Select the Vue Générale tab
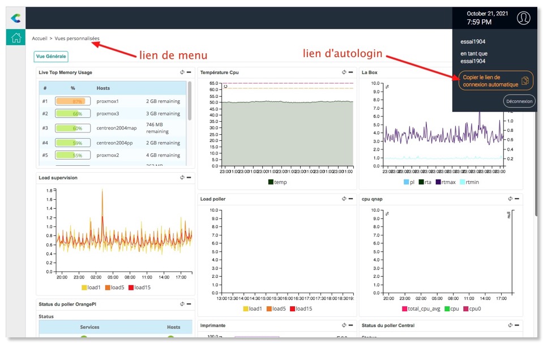The width and height of the screenshot is (543, 343). (x=52, y=57)
